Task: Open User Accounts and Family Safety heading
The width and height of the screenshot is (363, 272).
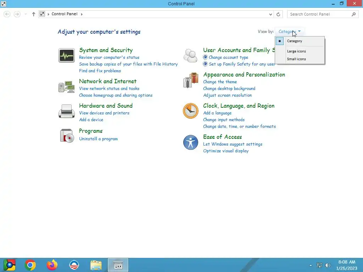Action: 239,50
